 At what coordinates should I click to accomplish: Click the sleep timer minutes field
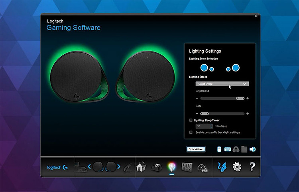pos(203,126)
